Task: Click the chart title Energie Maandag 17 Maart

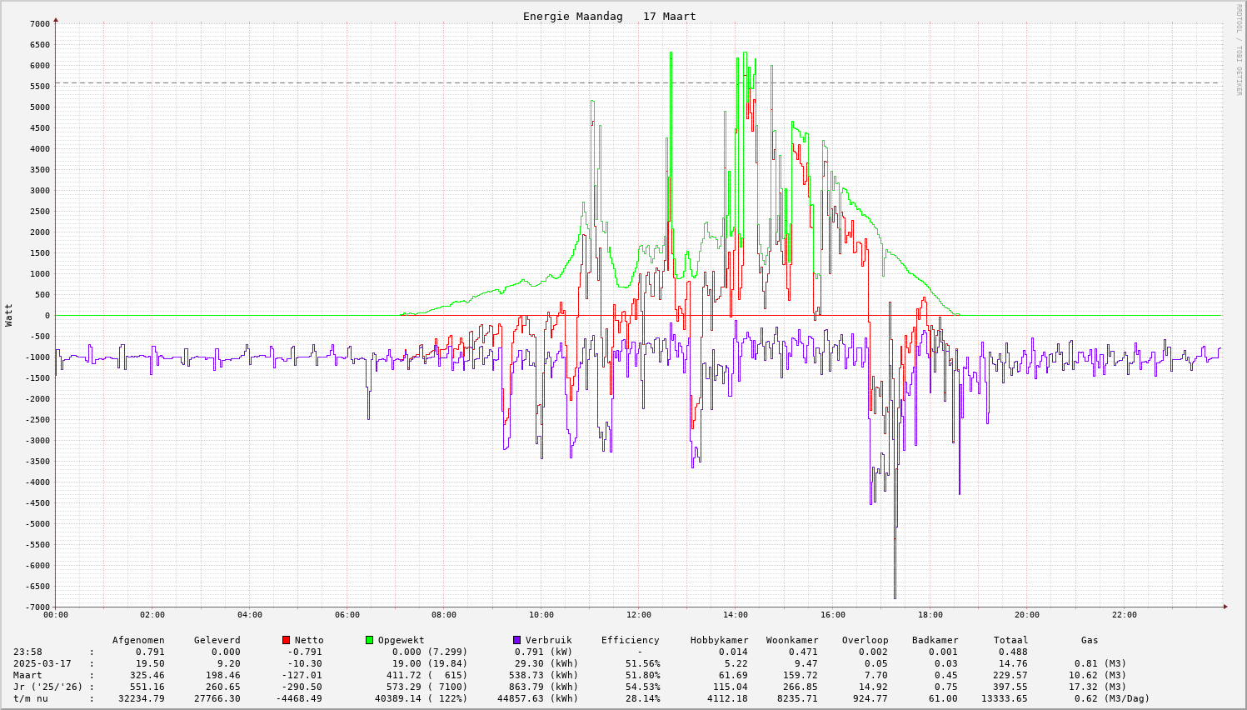Action: pyautogui.click(x=609, y=17)
